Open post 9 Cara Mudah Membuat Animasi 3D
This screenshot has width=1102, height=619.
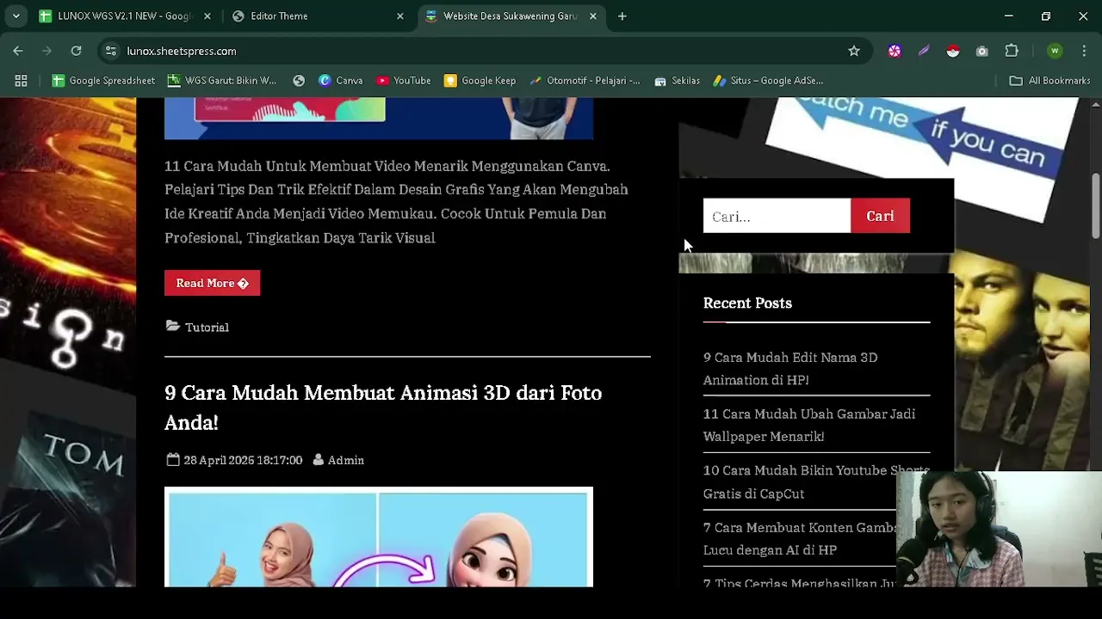[383, 408]
